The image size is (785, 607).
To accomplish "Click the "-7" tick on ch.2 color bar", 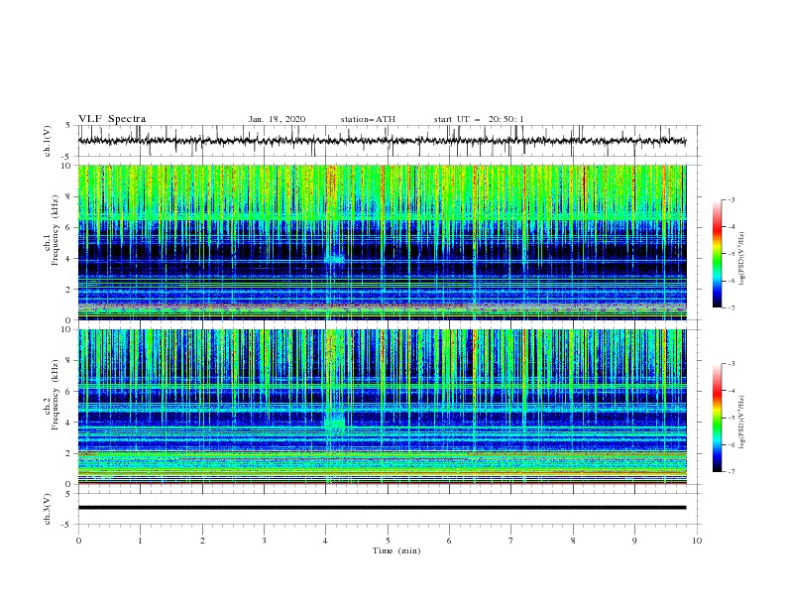I will tap(730, 472).
